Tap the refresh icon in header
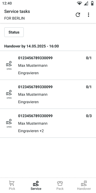96x193 pixels. tap(78, 15)
